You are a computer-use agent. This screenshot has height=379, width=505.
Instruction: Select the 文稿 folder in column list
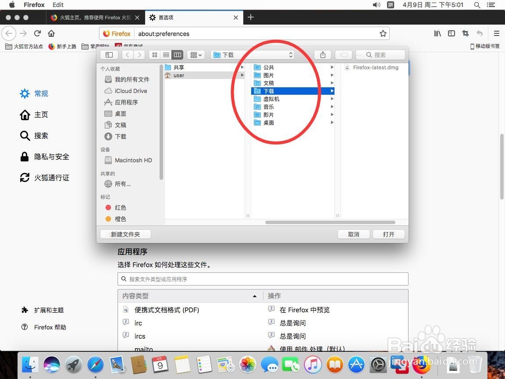coord(293,83)
